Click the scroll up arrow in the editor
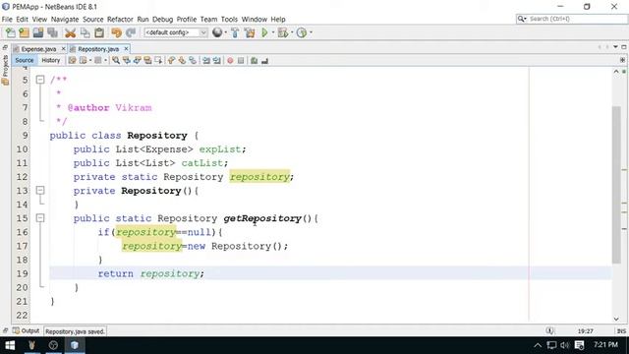 (x=616, y=72)
